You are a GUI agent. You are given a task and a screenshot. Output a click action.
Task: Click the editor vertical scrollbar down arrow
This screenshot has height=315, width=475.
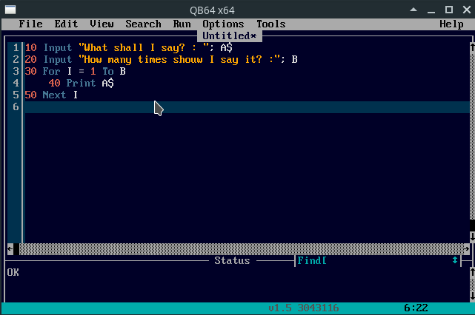[x=472, y=237]
